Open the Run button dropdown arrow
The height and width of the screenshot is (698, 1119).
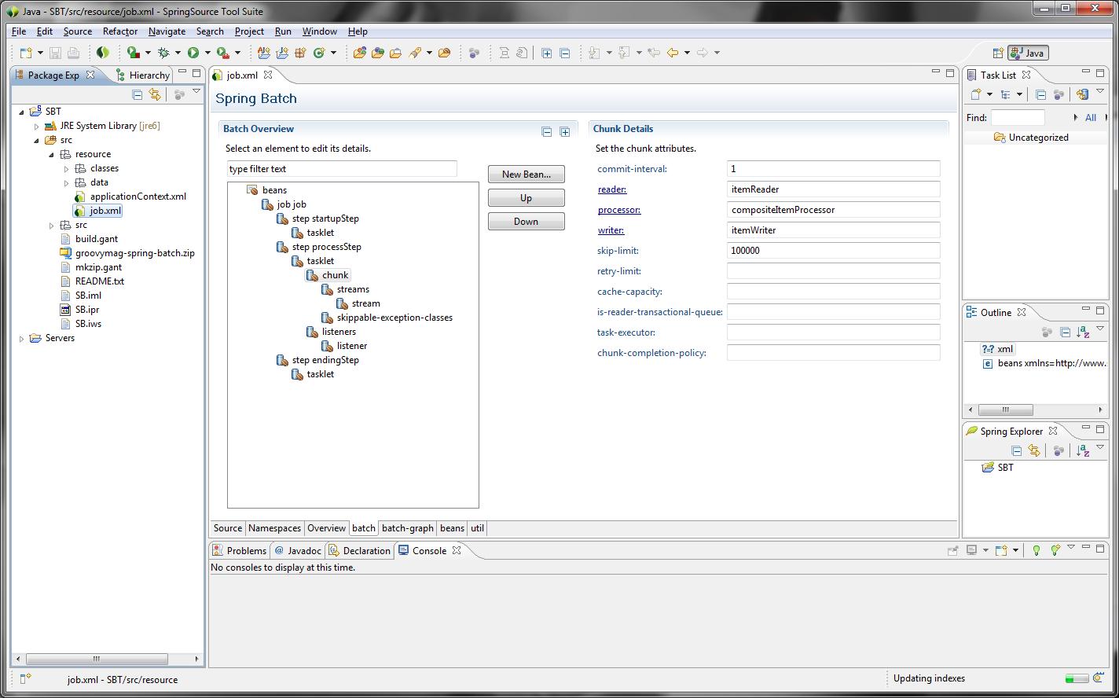[207, 53]
